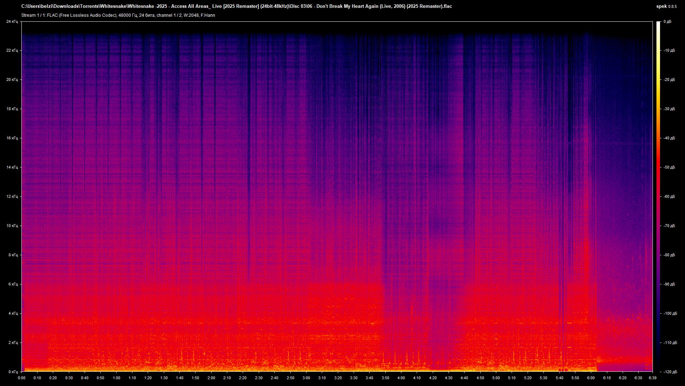Click the 12 кГц frequency axis label

11,197
